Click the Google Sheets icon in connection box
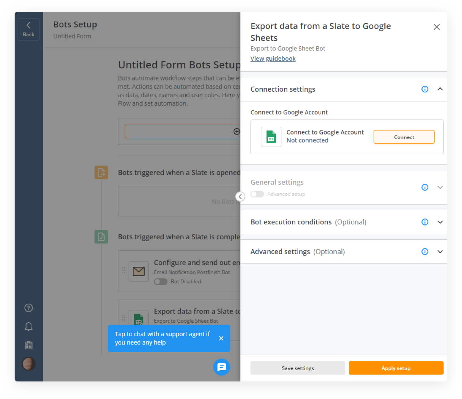The image size is (462, 399). [x=271, y=137]
